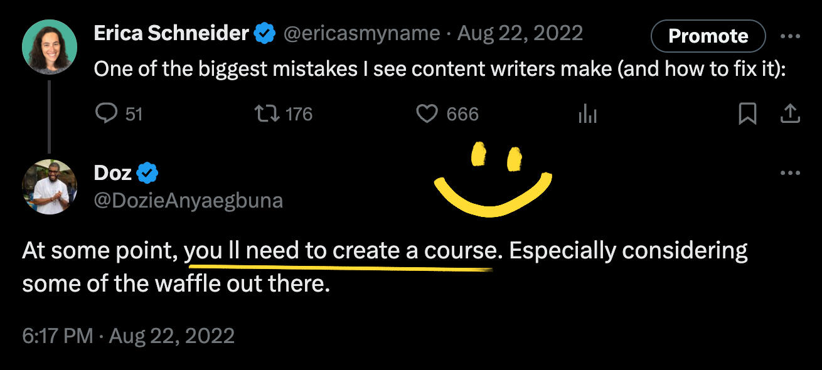
Task: Retweet Erica Schneider's post
Action: (268, 114)
